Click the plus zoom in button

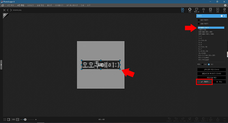(x=36, y=119)
